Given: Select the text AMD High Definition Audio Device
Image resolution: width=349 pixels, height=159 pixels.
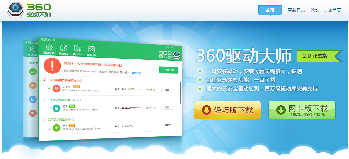Looking at the screenshot, I should coord(81,129).
